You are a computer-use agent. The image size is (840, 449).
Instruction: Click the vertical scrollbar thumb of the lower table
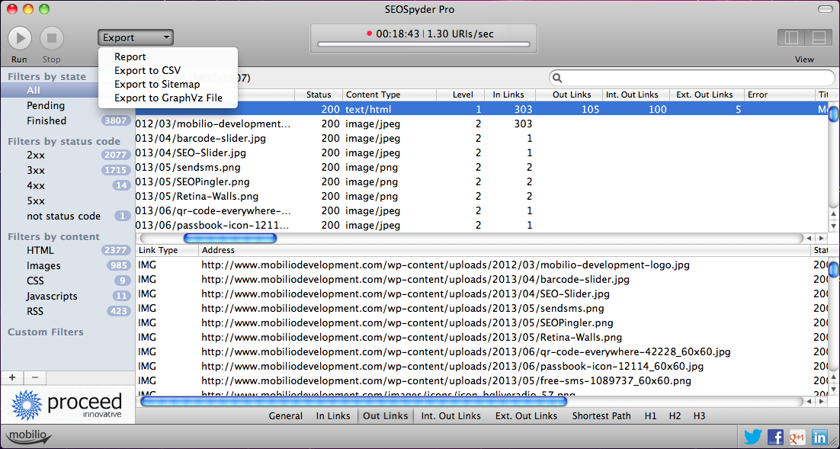tap(834, 270)
